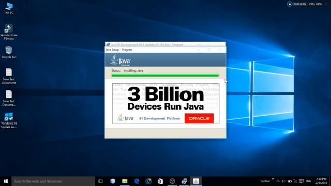Open the 3D cube app in taskbar
The image size is (331, 186).
coord(113,181)
